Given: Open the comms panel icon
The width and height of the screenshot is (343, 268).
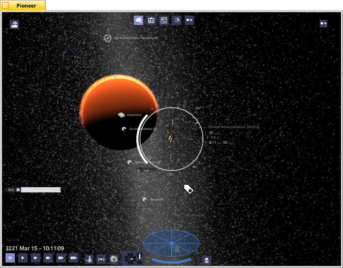Looking at the screenshot, I should click(x=14, y=25).
